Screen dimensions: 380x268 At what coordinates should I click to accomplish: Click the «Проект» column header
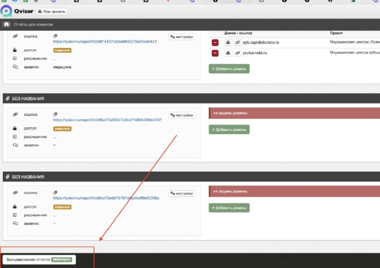coord(336,33)
